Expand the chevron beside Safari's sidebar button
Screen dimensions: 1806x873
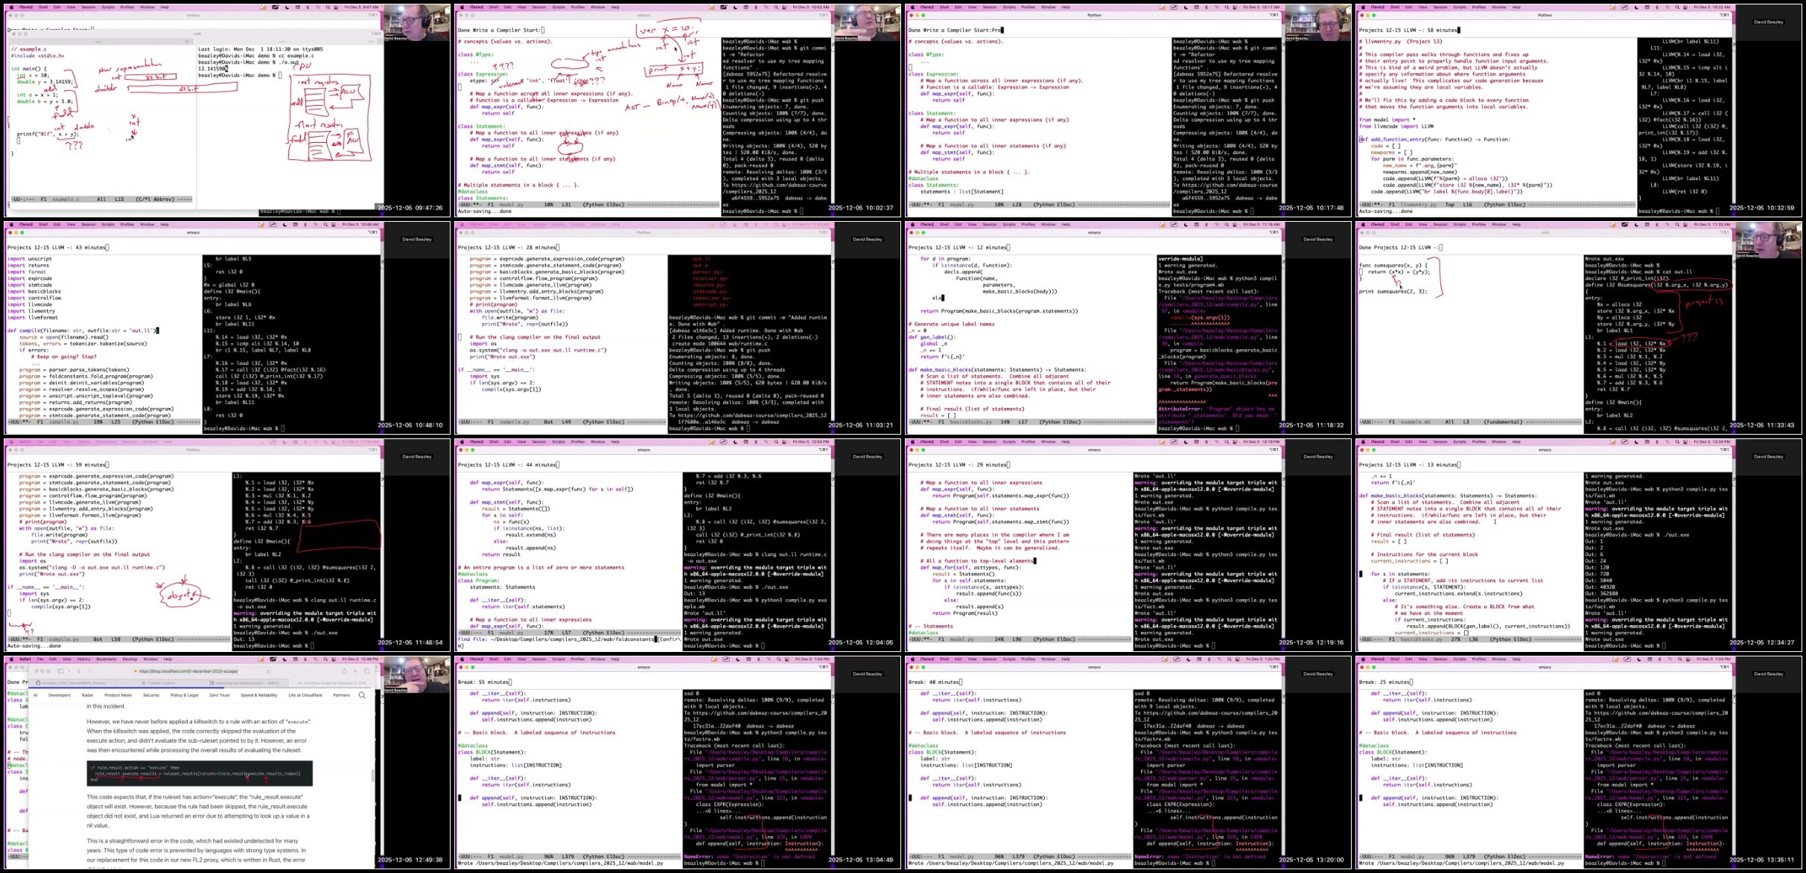69,671
